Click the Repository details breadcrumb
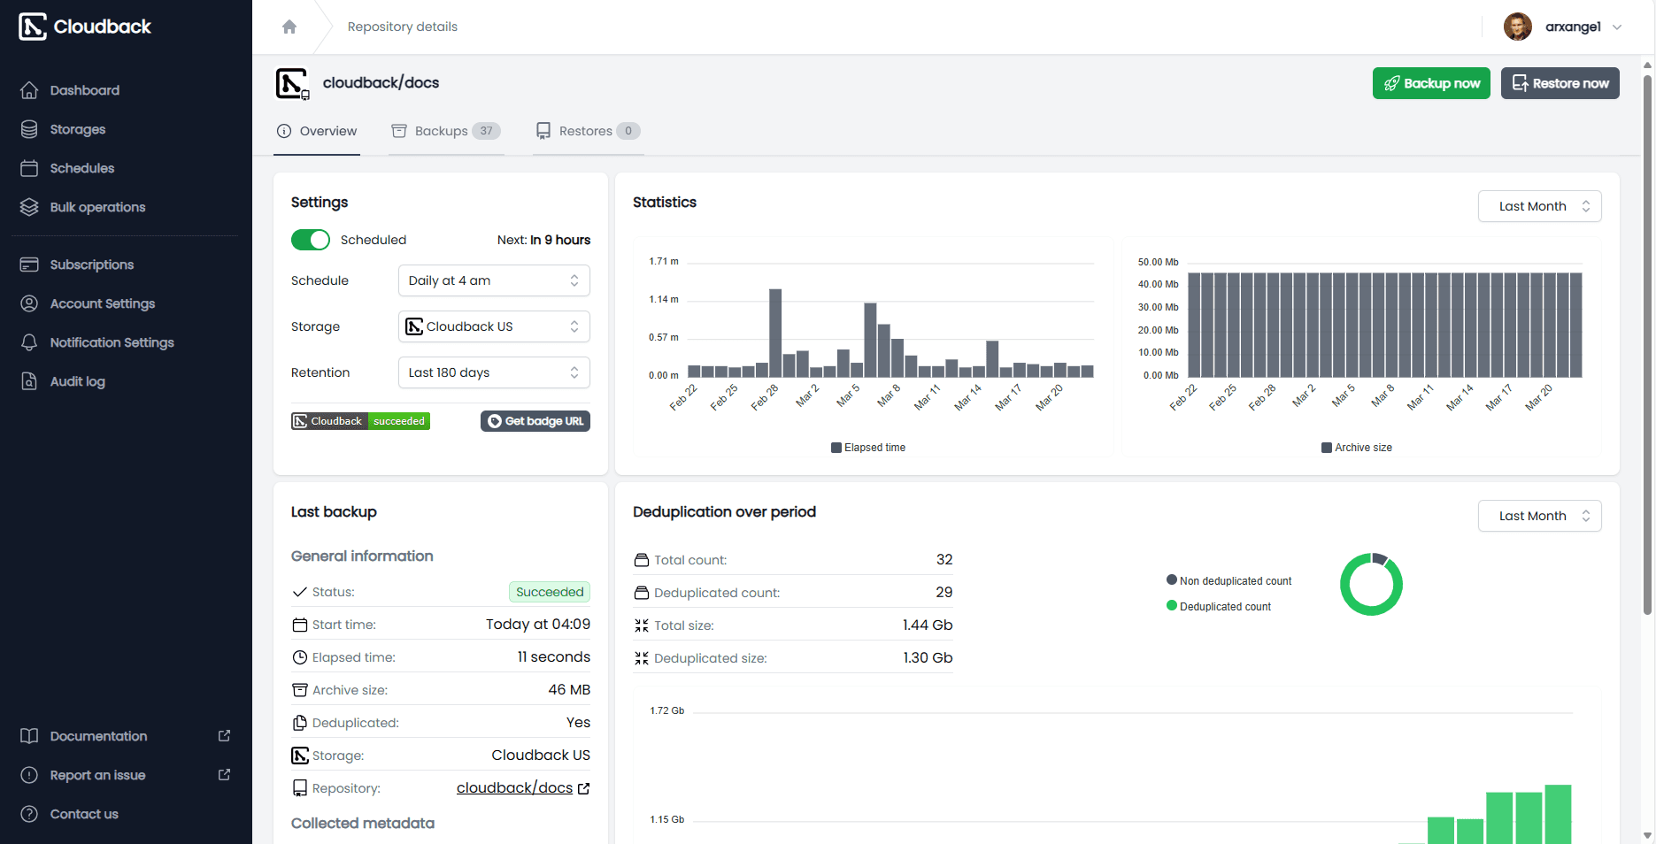 point(403,27)
